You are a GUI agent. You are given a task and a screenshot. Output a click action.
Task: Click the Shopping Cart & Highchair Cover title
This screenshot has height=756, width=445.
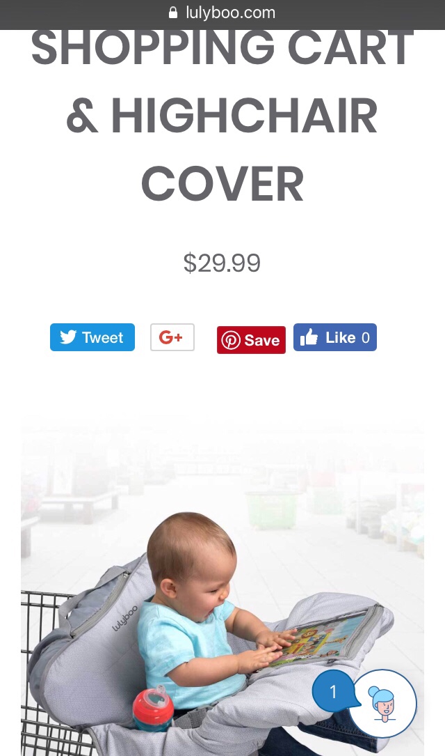222,116
